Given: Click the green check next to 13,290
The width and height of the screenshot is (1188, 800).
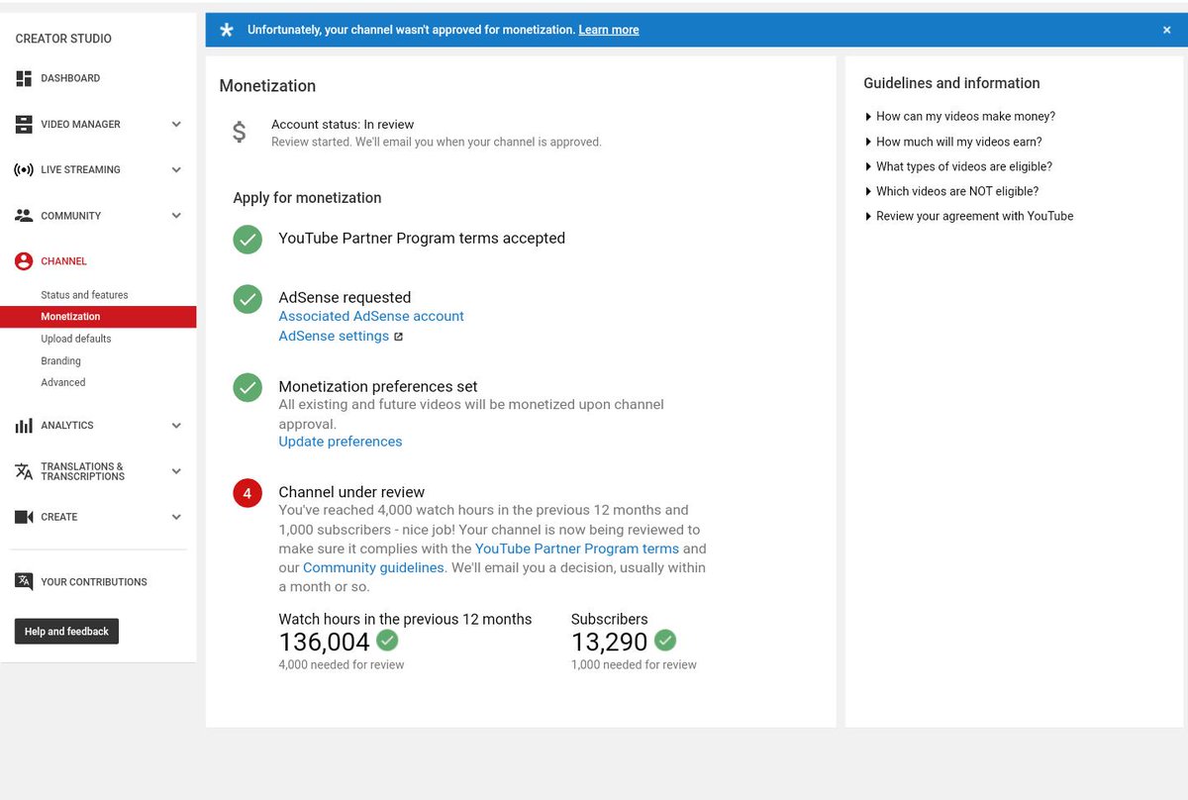Looking at the screenshot, I should click(x=665, y=641).
